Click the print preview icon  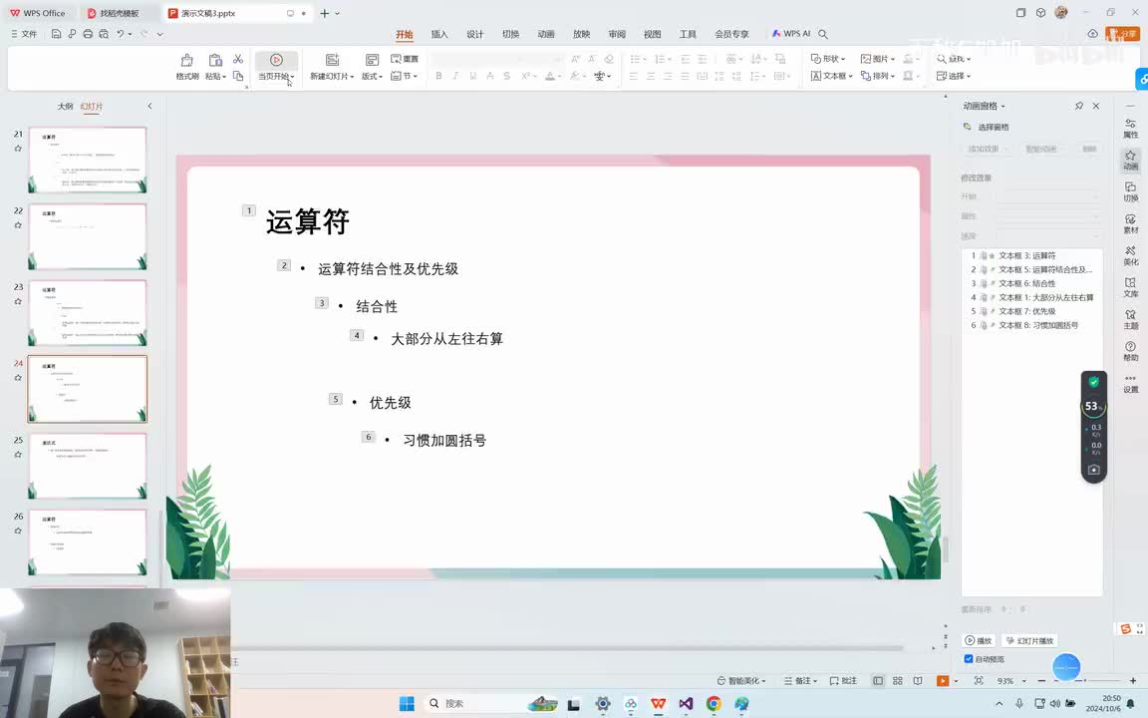[104, 34]
